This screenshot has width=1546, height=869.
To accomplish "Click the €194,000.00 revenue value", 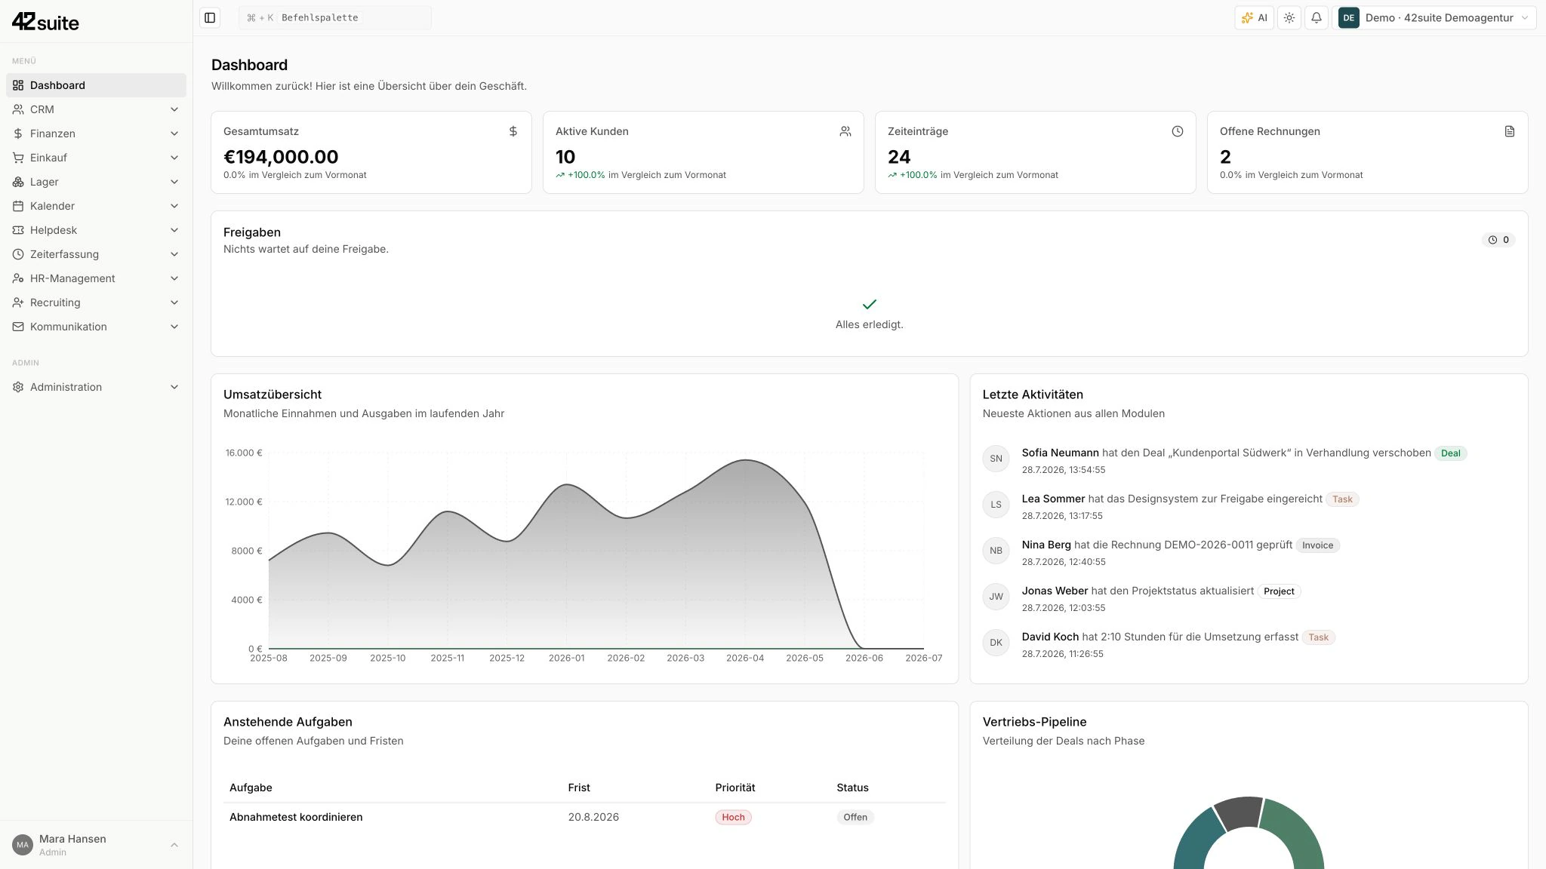I will (281, 157).
